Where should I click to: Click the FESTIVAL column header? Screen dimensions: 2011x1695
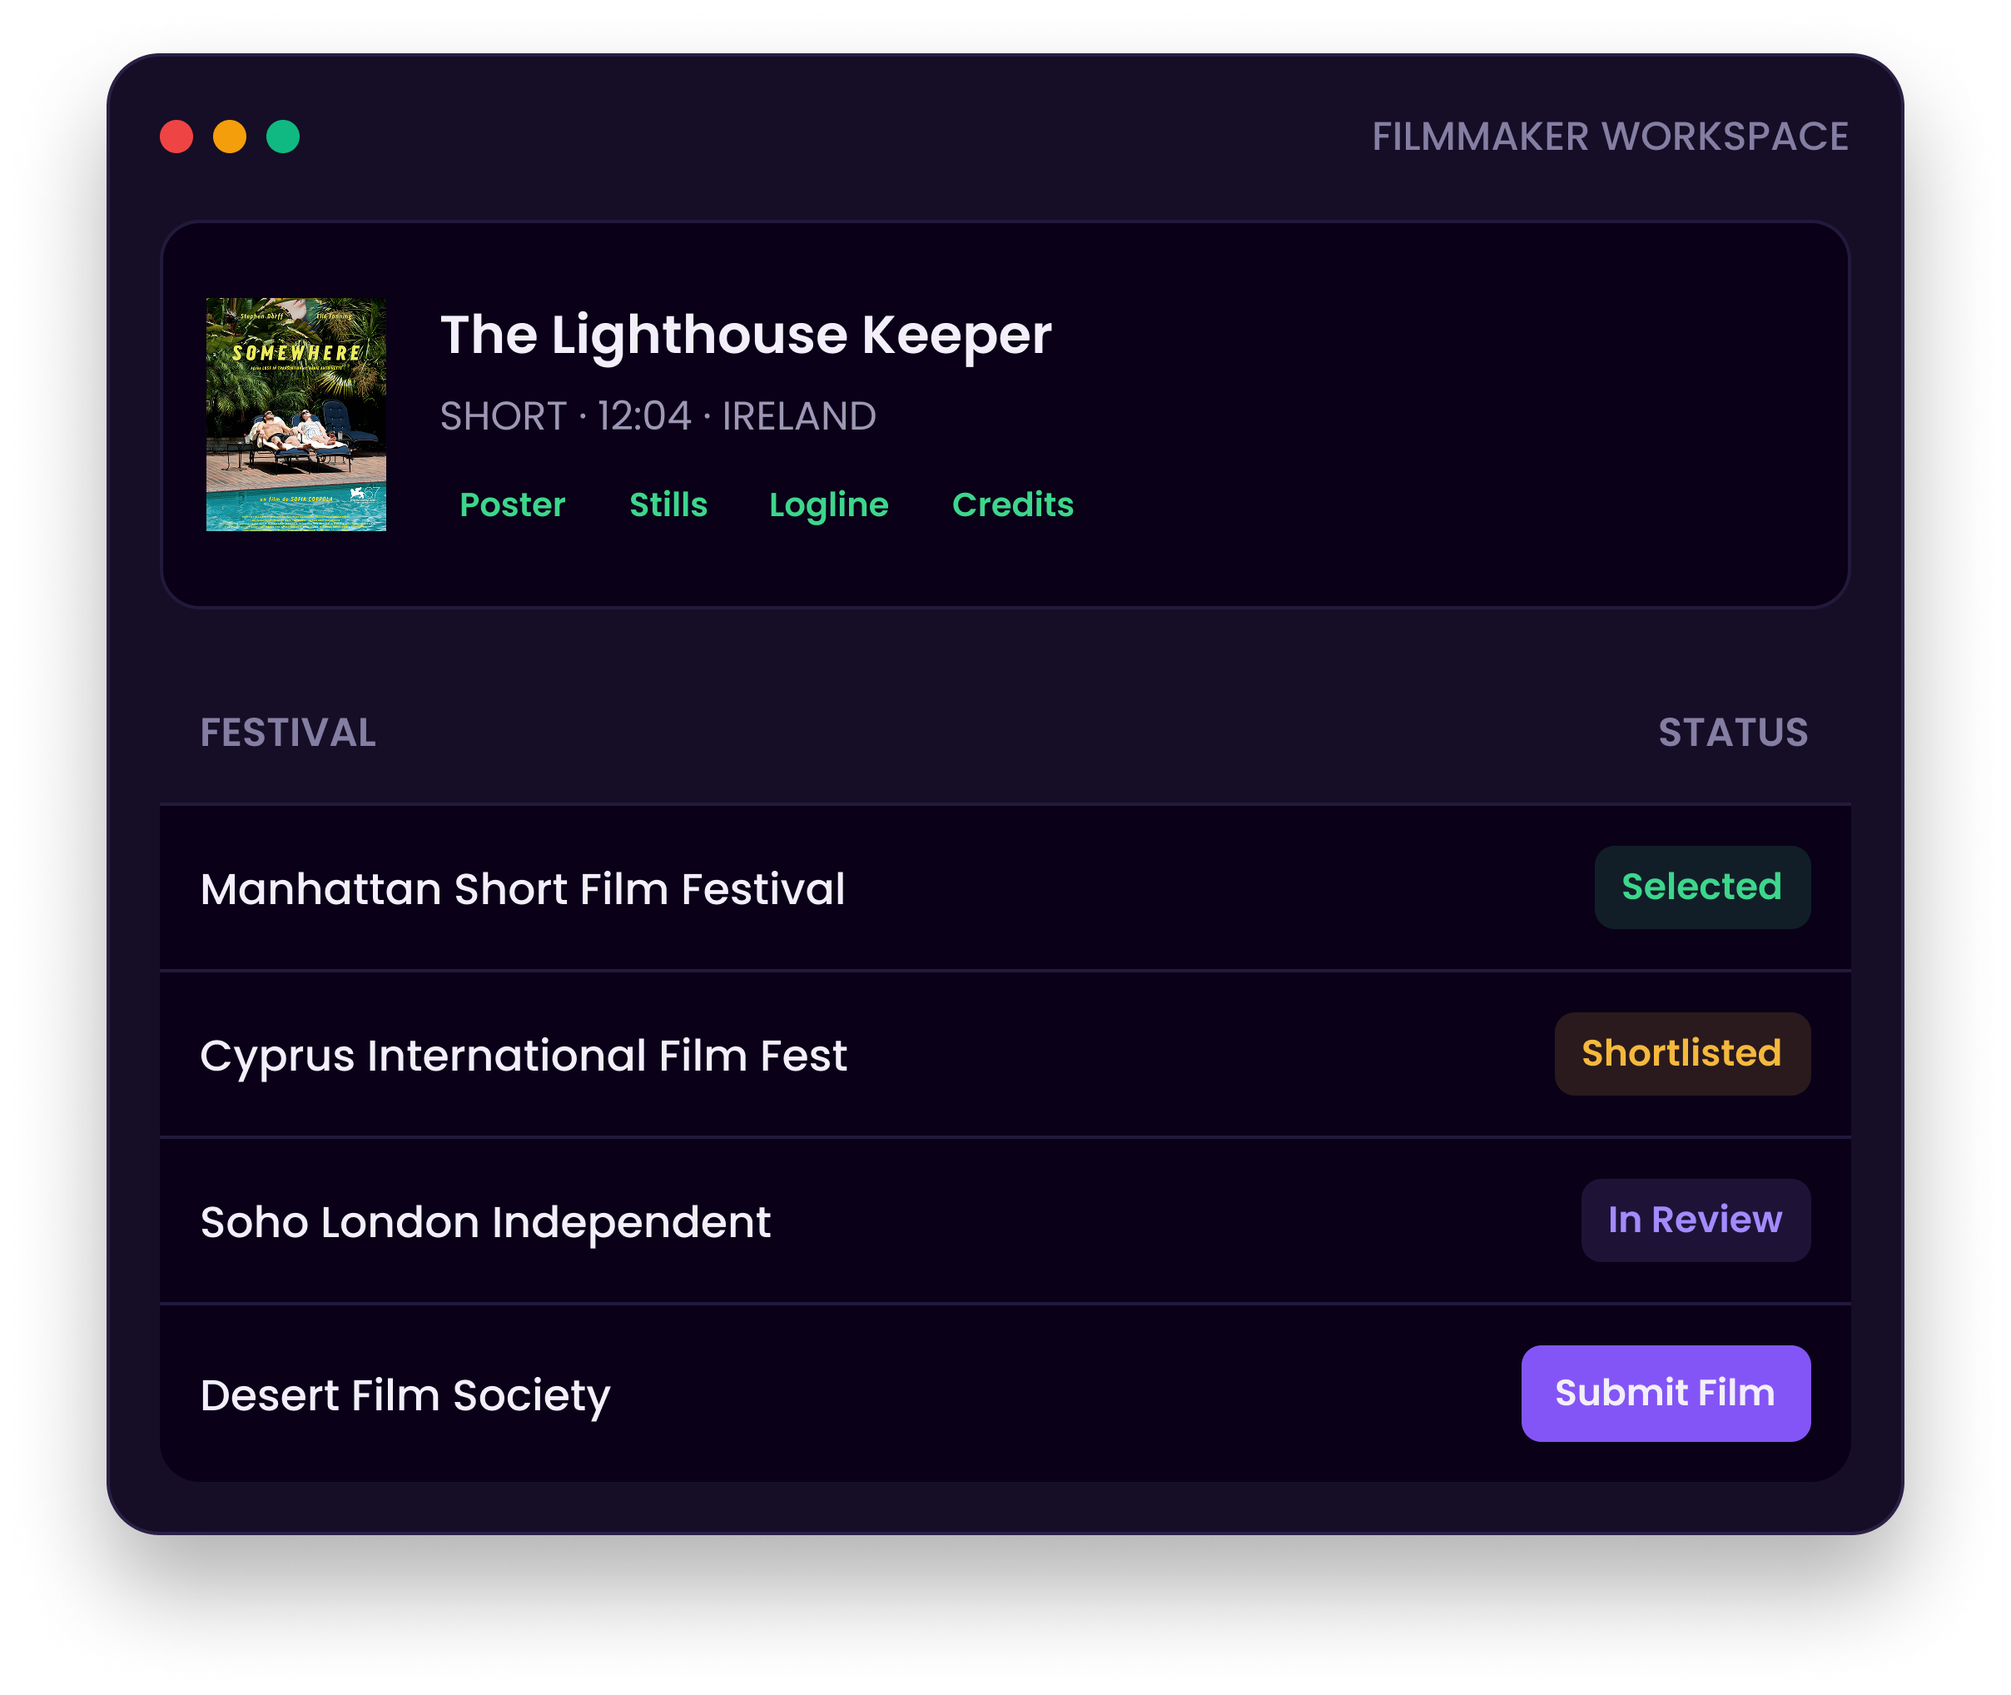[288, 732]
